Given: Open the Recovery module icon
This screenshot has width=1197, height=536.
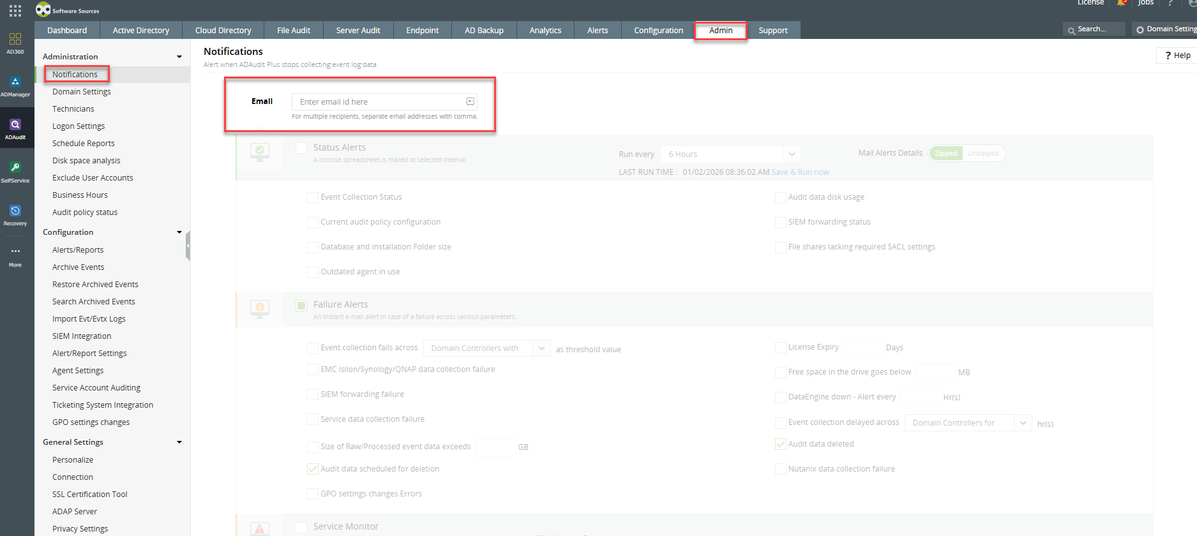Looking at the screenshot, I should [15, 214].
